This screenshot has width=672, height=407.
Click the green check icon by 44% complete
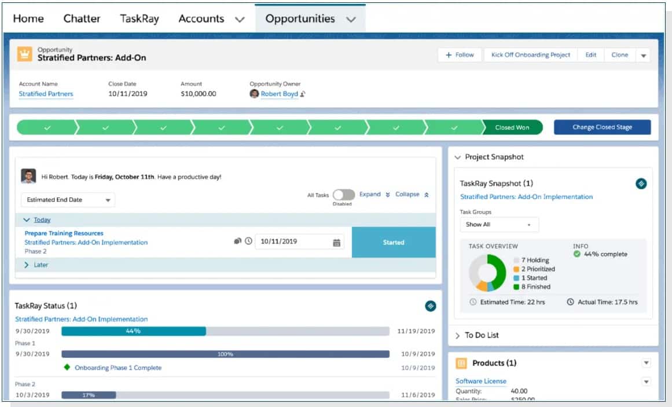(577, 254)
